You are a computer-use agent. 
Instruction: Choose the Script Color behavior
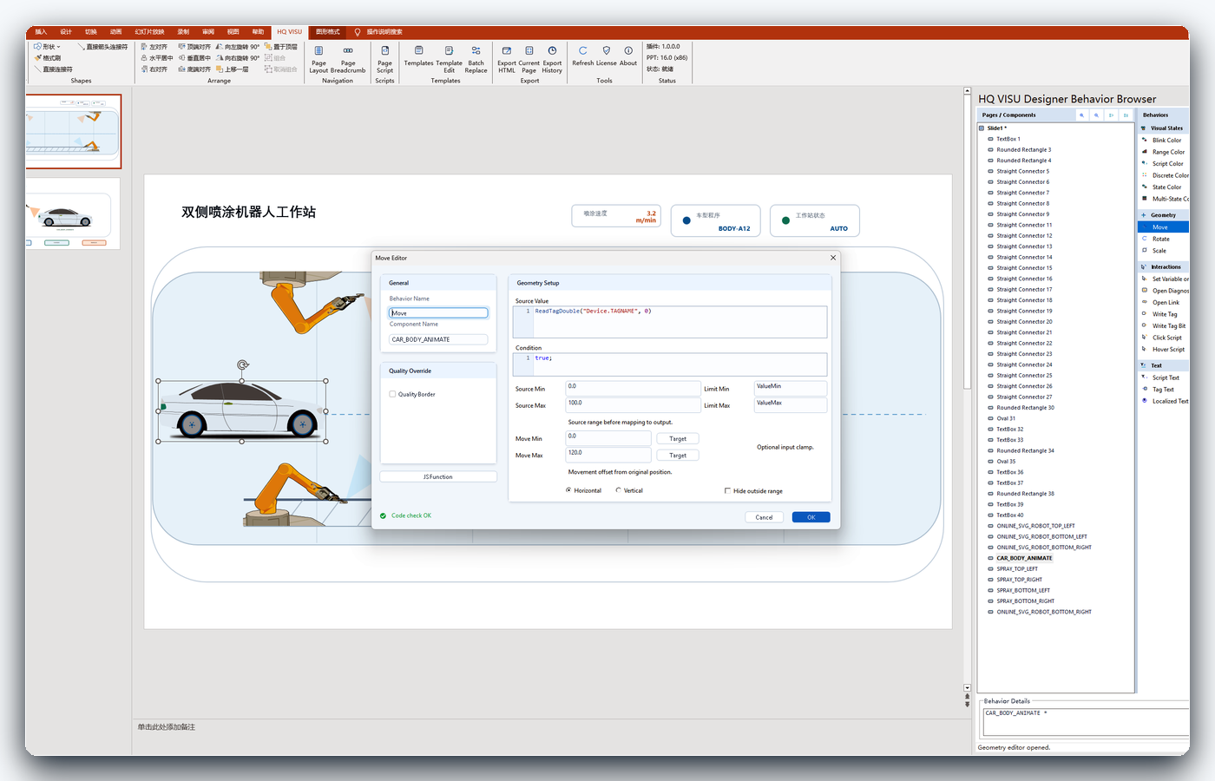click(1164, 163)
